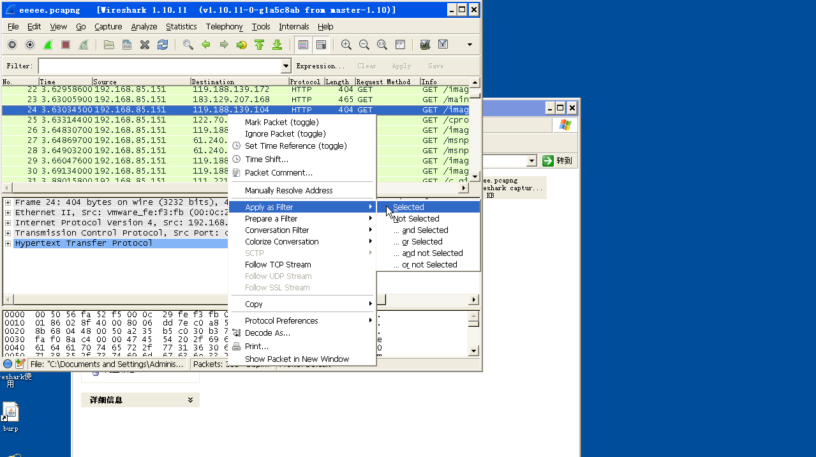This screenshot has height=457, width=816.
Task: Toggle packet list colorization button
Action: [303, 45]
